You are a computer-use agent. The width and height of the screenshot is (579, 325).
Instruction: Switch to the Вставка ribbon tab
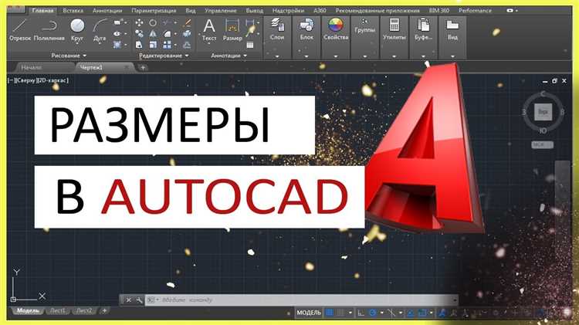pyautogui.click(x=73, y=11)
